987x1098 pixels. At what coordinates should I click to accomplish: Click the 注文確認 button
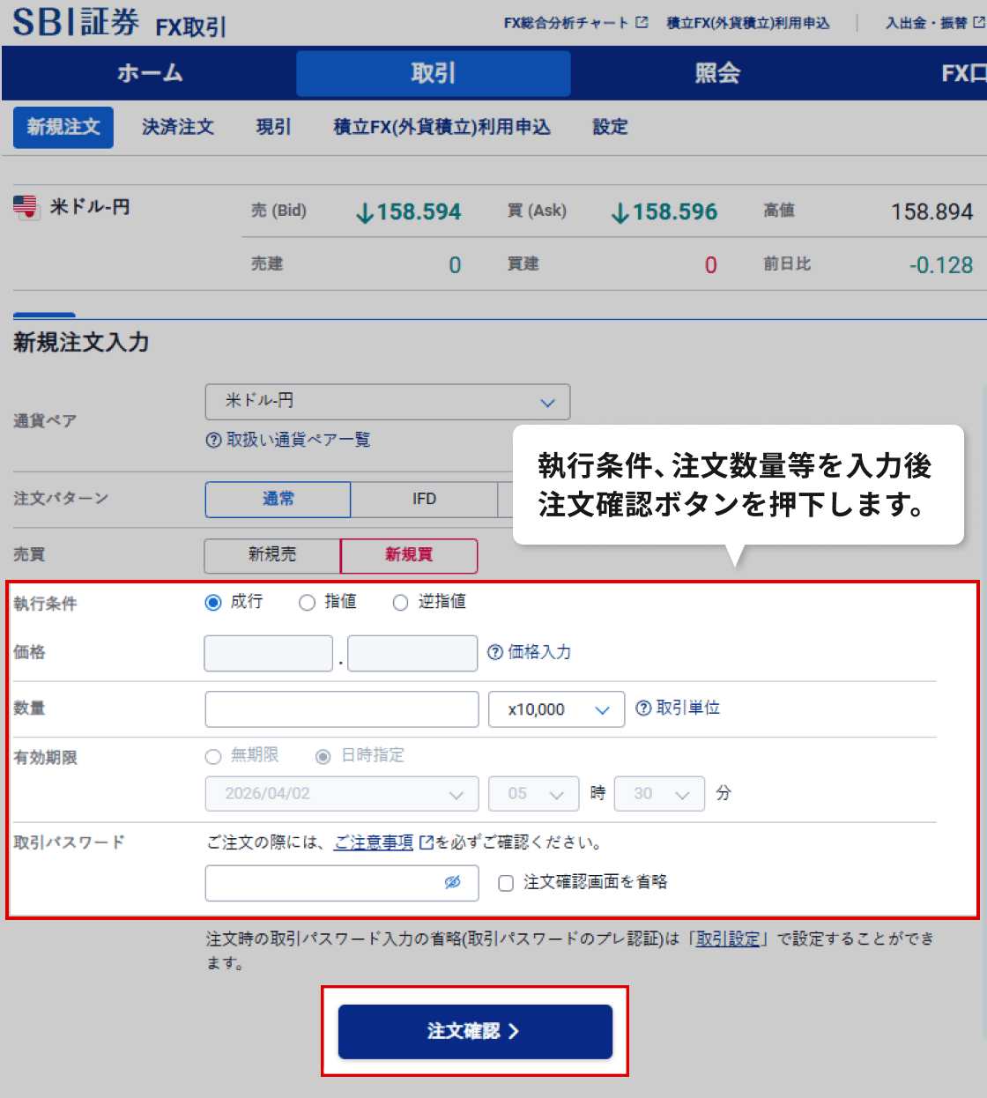pos(475,1032)
